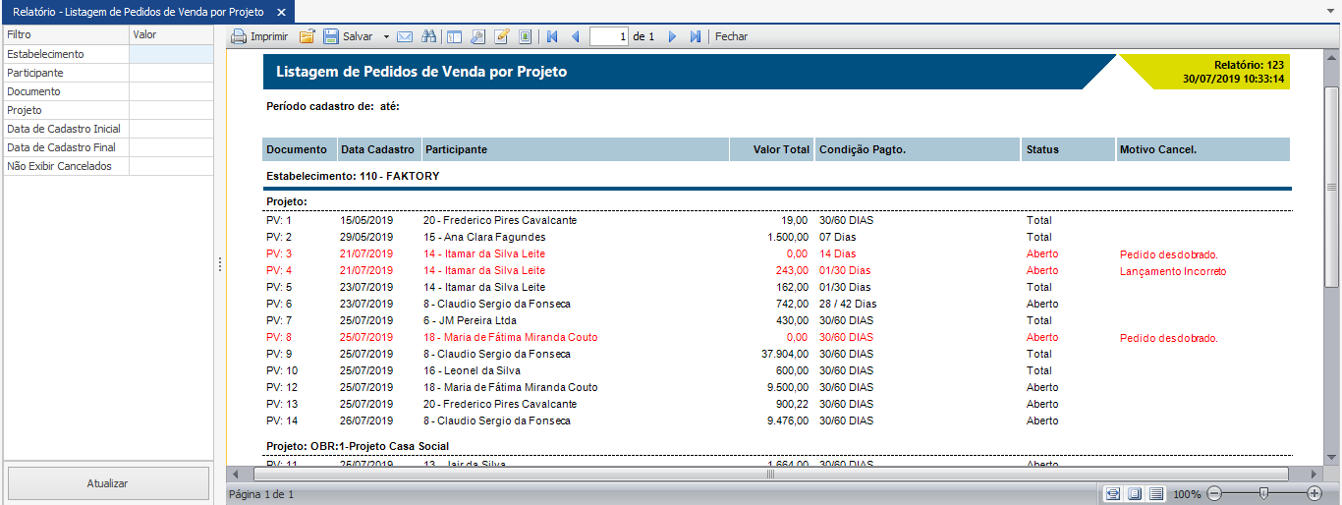
Task: Toggle the page width view mode
Action: point(1113,493)
